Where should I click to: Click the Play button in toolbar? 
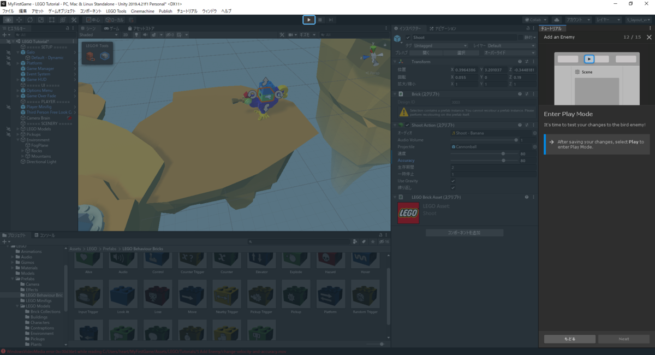tap(308, 20)
